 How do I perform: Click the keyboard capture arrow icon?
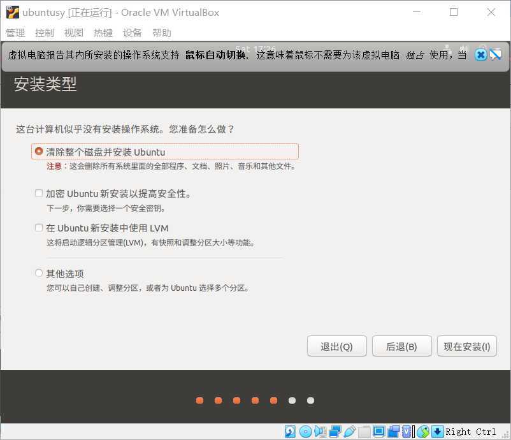click(x=437, y=432)
